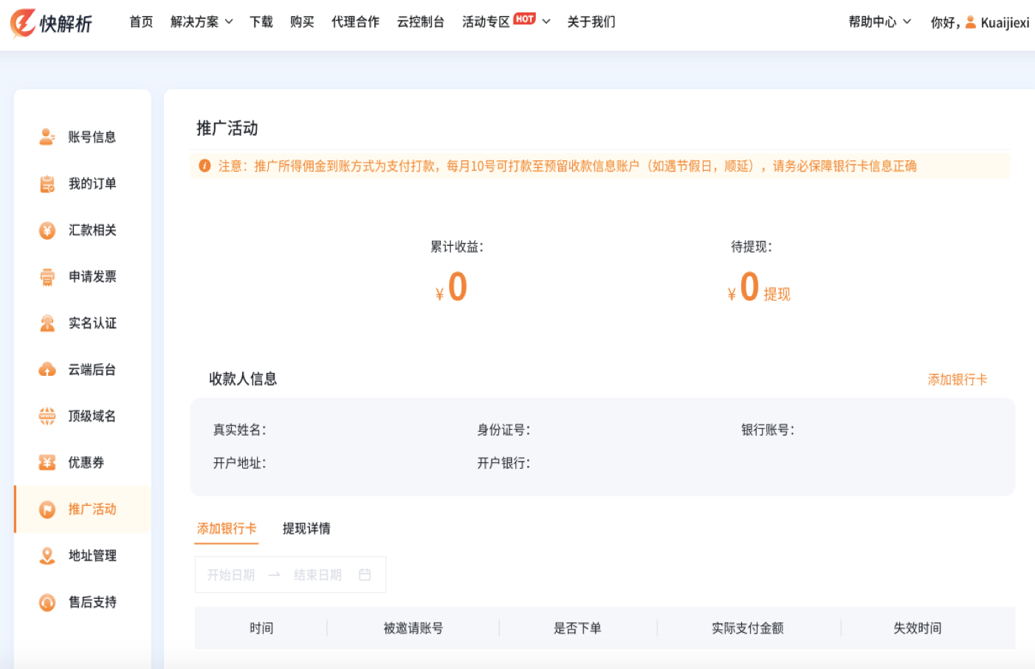Select the 添加银行卡 tab below payee info
The width and height of the screenshot is (1035, 669).
tap(227, 529)
